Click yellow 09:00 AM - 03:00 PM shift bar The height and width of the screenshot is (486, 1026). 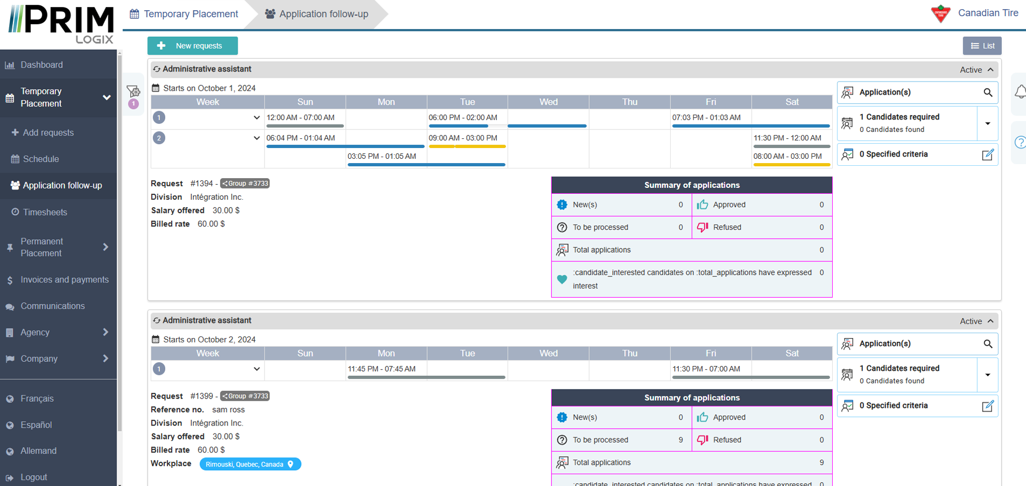point(467,146)
